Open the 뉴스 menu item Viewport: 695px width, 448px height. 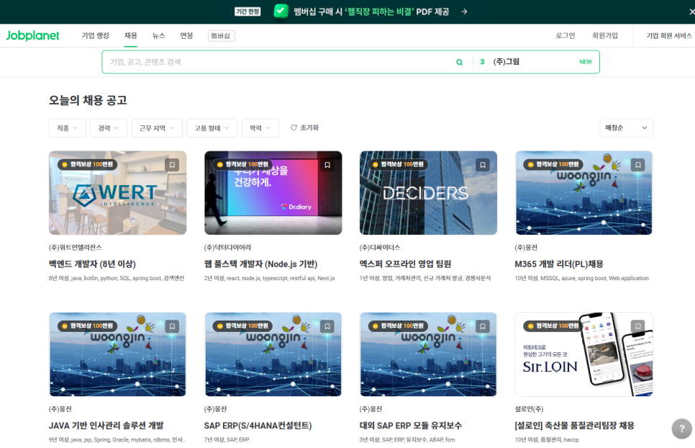[x=159, y=35]
